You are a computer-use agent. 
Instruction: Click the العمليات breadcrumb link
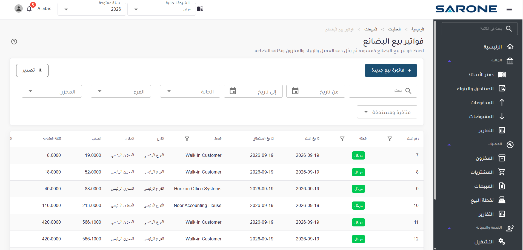tap(394, 29)
